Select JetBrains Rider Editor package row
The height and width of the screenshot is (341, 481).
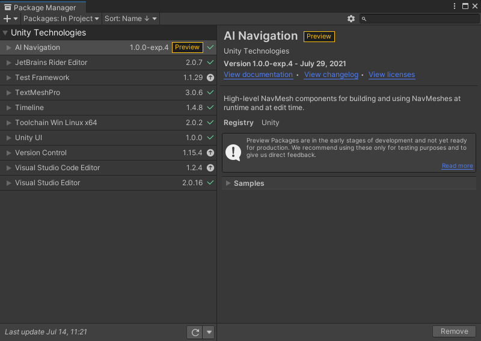(108, 63)
